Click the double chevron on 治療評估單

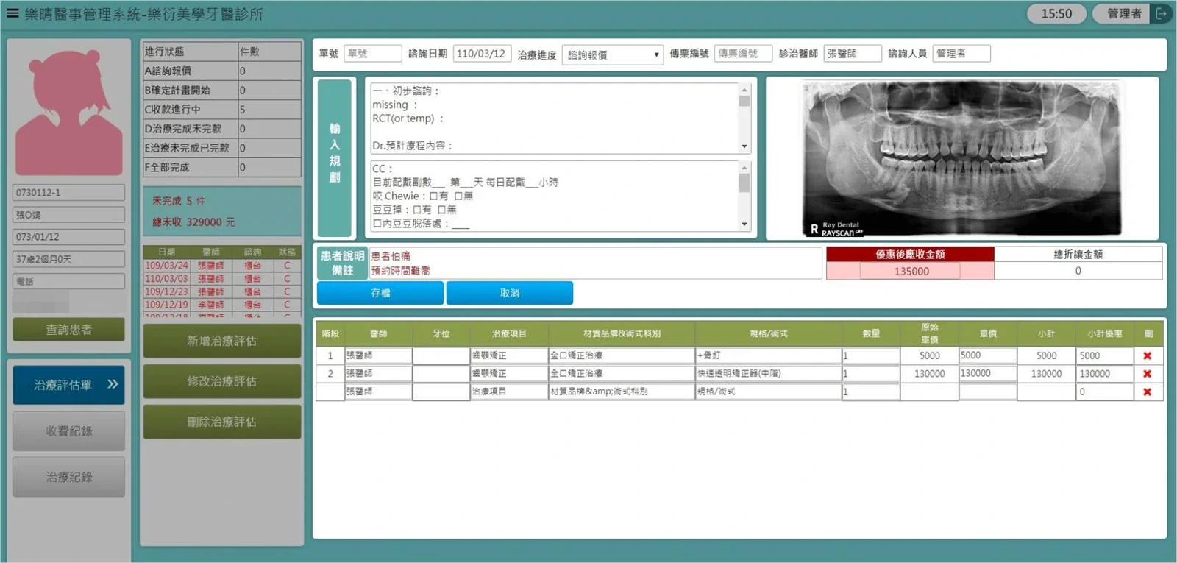(x=113, y=384)
